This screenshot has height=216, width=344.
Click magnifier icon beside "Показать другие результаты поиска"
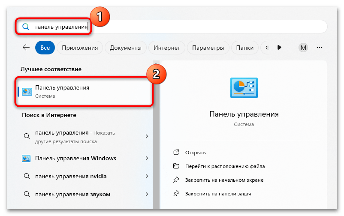coord(27,136)
